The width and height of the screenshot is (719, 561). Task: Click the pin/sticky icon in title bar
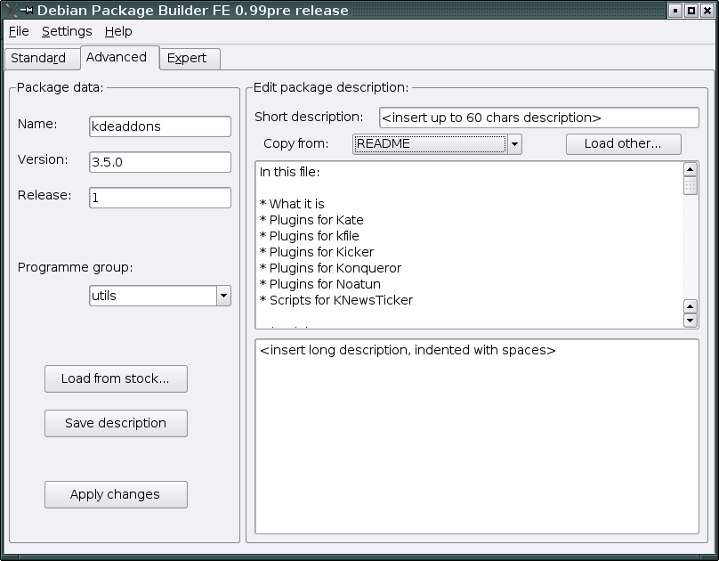pyautogui.click(x=27, y=10)
